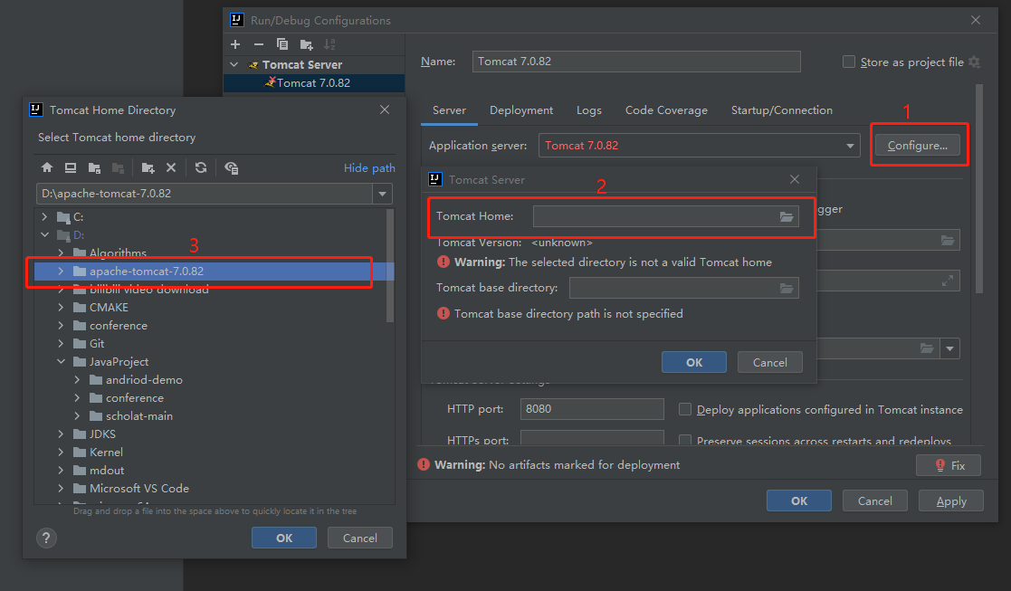Expand the apache-tomcat-7.0.82 folder
Image resolution: width=1011 pixels, height=591 pixels.
61,272
